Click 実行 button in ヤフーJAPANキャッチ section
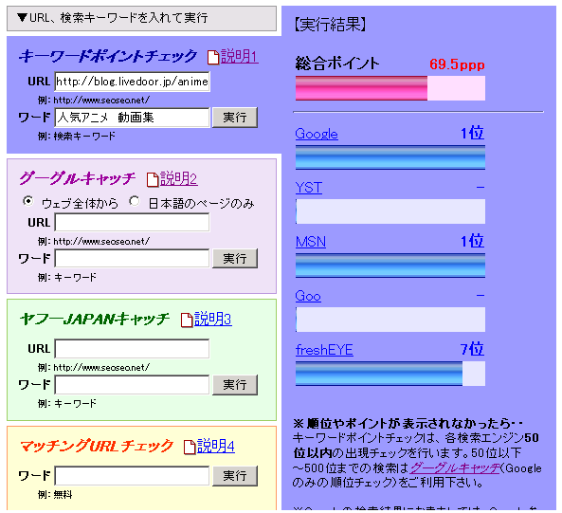Image resolution: width=562 pixels, height=513 pixels. 235,385
